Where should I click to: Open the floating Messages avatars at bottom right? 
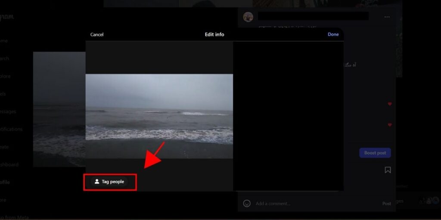428,201
